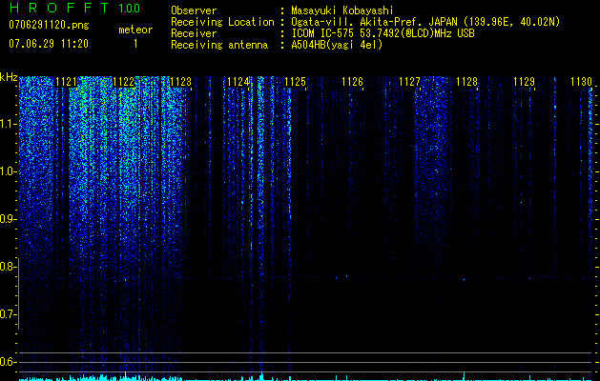600x381 pixels.
Task: Click time marker 1123
Action: tap(180, 82)
